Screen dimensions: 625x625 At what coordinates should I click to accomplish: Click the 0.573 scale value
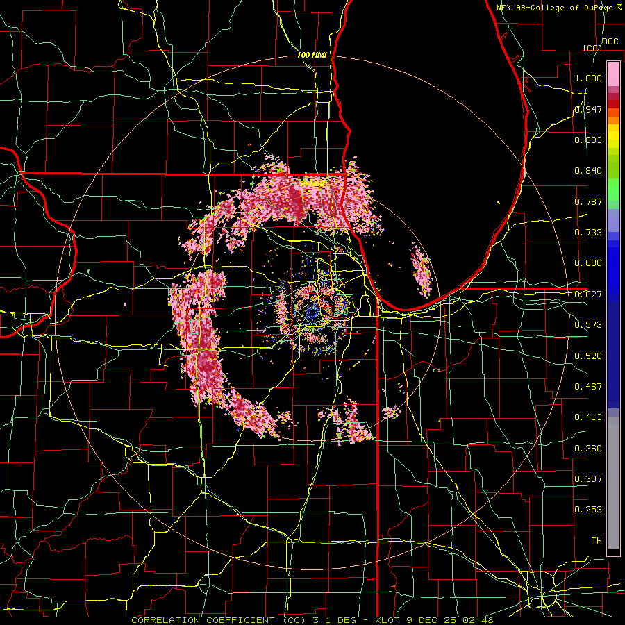588,325
